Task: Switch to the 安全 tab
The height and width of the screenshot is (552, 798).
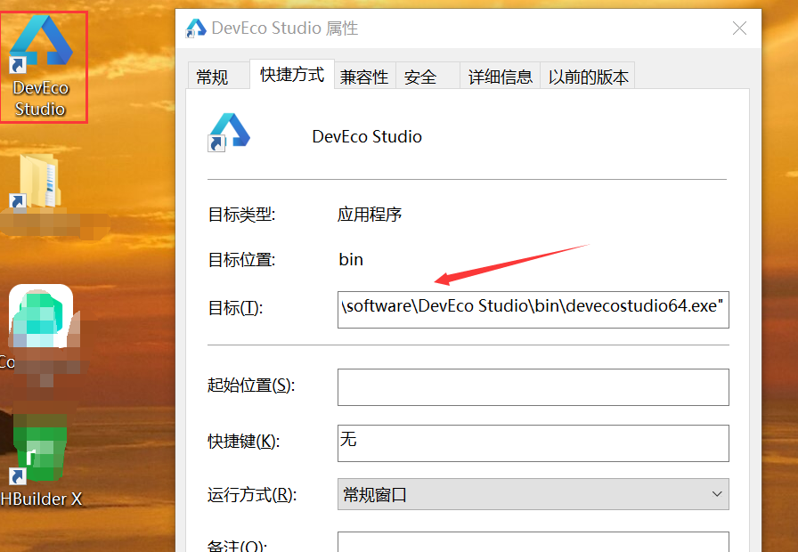Action: [x=420, y=77]
